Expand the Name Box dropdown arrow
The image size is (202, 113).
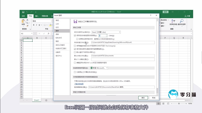point(31,33)
